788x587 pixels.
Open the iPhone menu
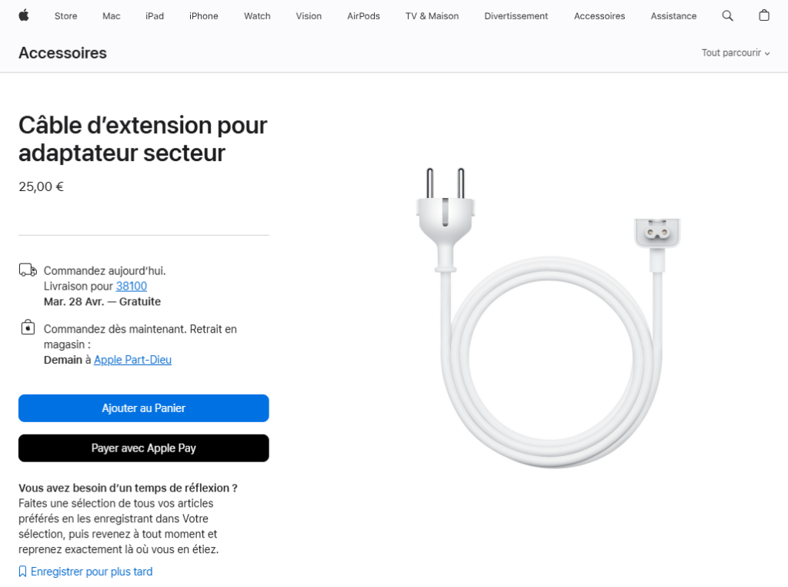tap(203, 16)
